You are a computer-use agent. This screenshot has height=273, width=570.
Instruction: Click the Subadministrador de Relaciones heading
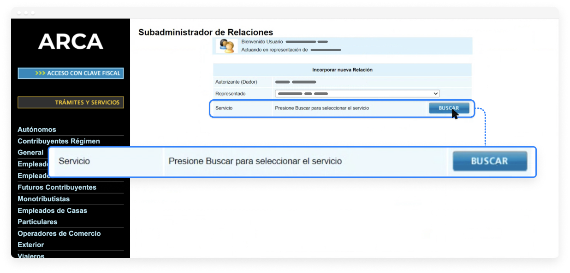[x=206, y=32]
